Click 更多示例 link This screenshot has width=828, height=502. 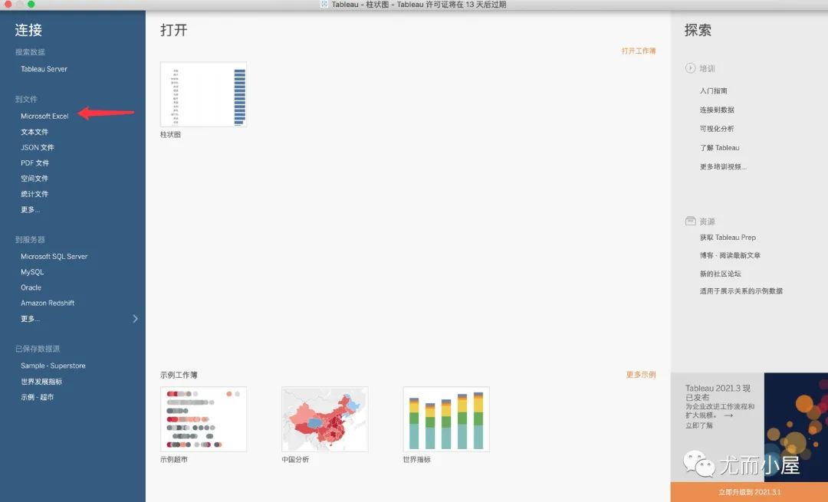[x=640, y=375]
